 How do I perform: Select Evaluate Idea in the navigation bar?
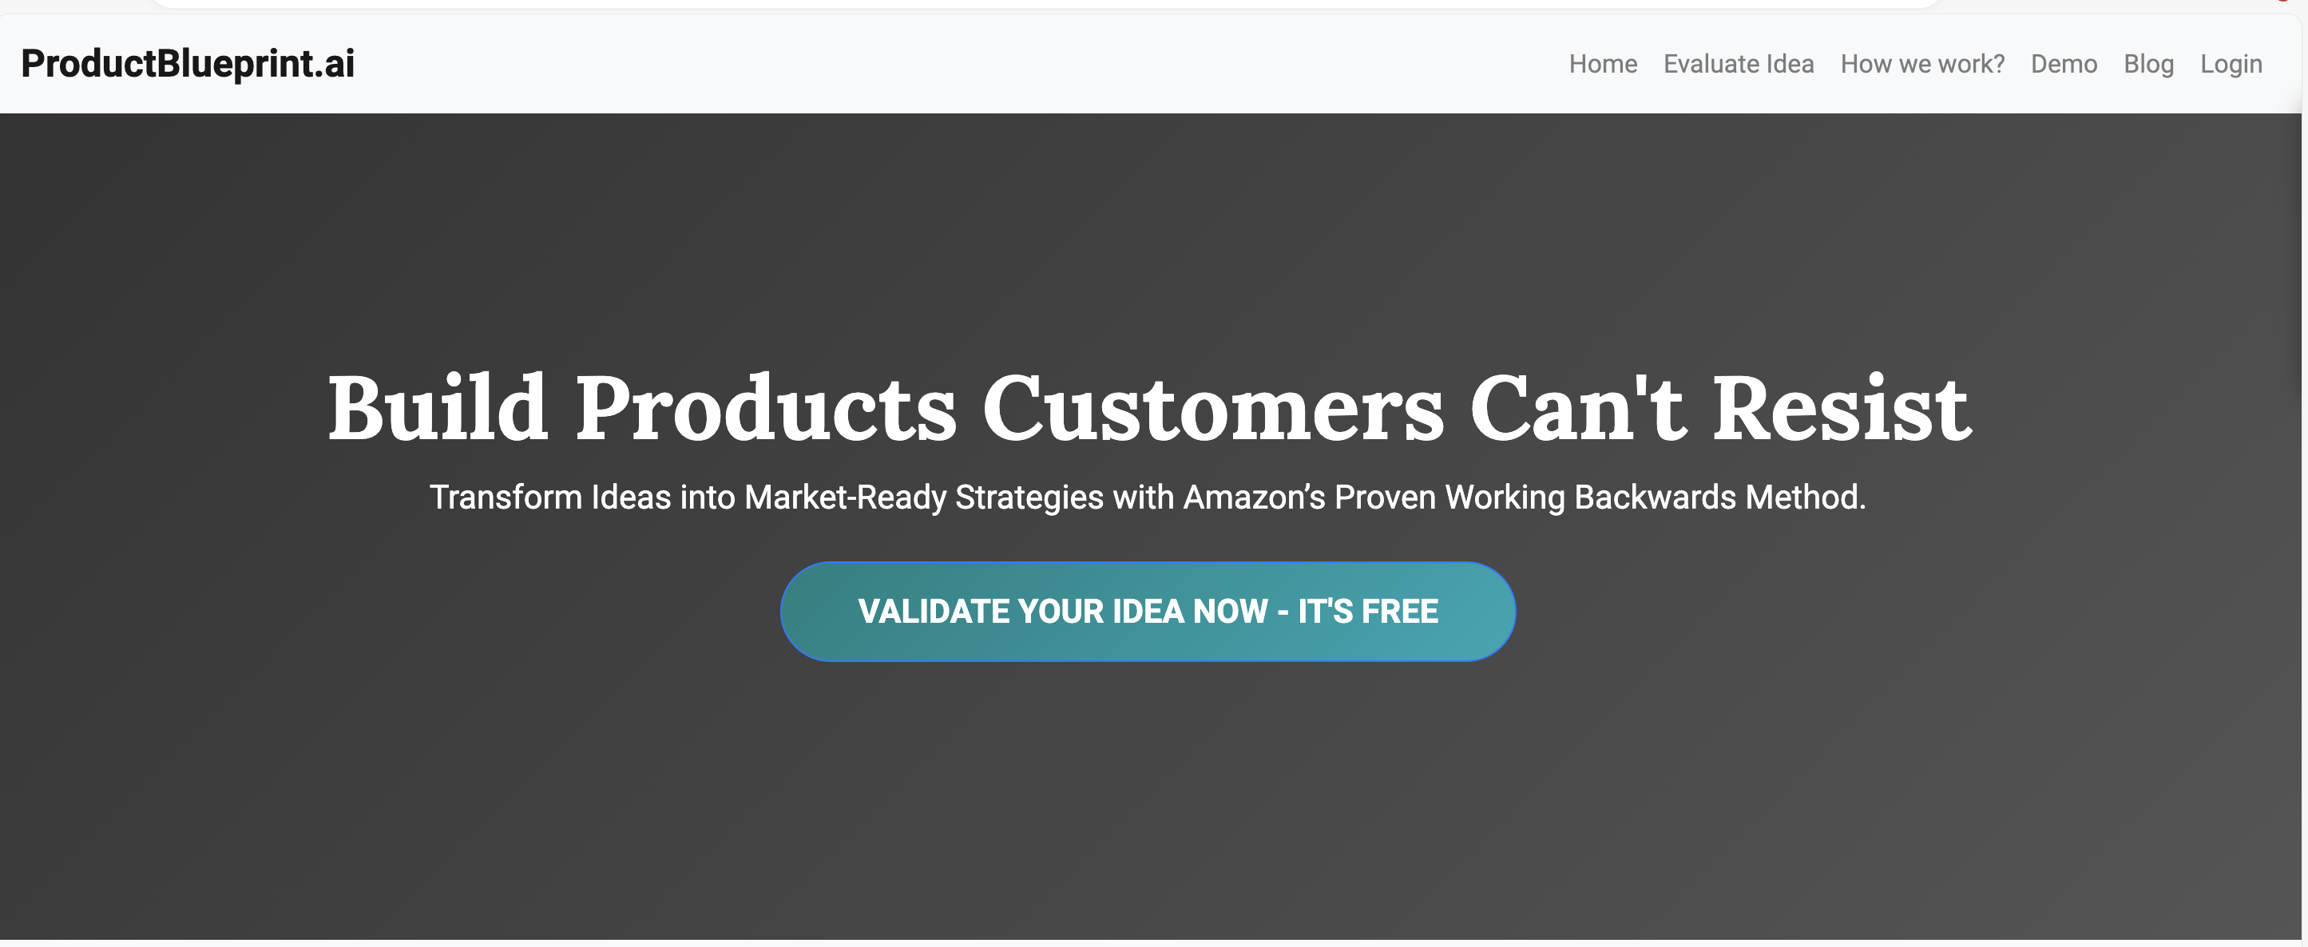(x=1738, y=64)
